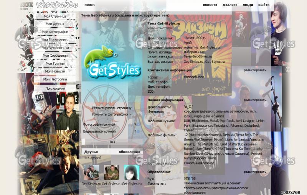Click изменить статус under profile name
The height and width of the screenshot is (195, 307).
(160, 28)
